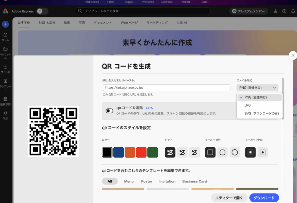Pick the orange color swatch
This screenshot has height=203, width=297.
(x=130, y=152)
